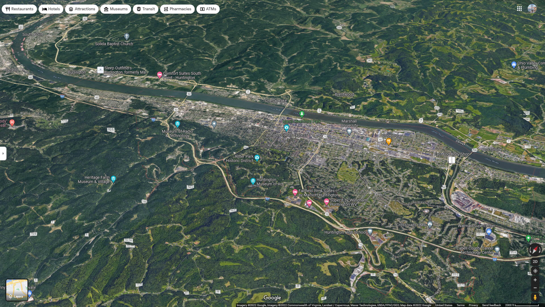Zoom in with the plus button

[535, 280]
